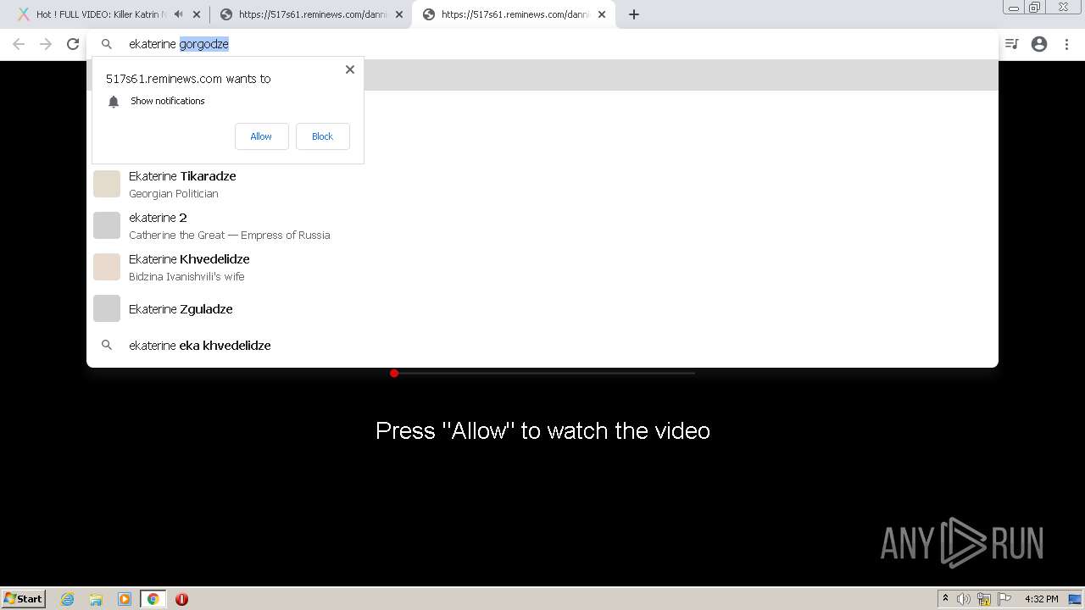Launch Internet Explorer from taskbar
Viewport: 1085px width, 610px height.
point(68,599)
